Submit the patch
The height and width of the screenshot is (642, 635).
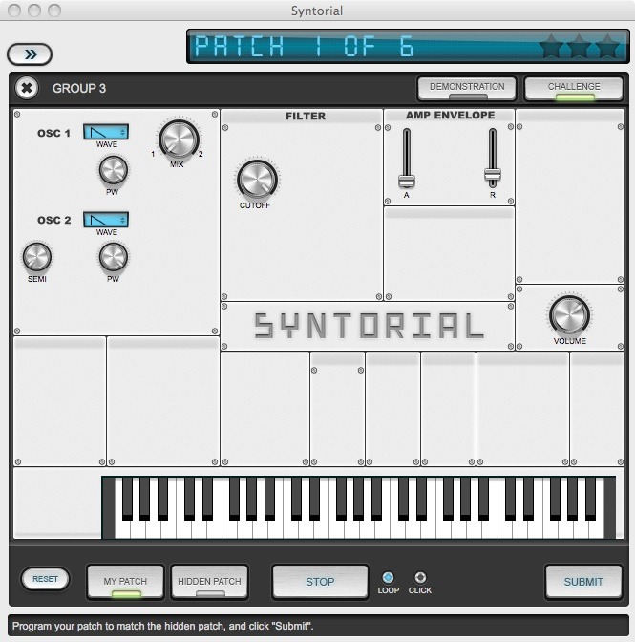(x=583, y=582)
